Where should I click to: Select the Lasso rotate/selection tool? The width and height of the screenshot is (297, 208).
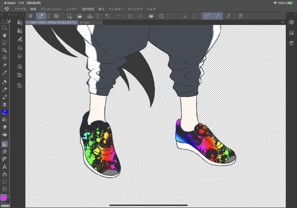pos(4,42)
